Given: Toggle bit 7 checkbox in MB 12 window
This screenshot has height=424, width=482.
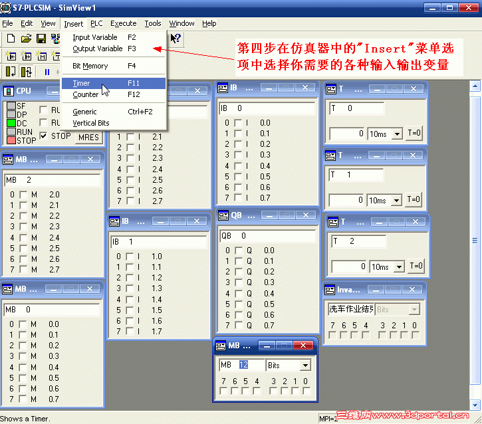Looking at the screenshot, I should pyautogui.click(x=224, y=391).
